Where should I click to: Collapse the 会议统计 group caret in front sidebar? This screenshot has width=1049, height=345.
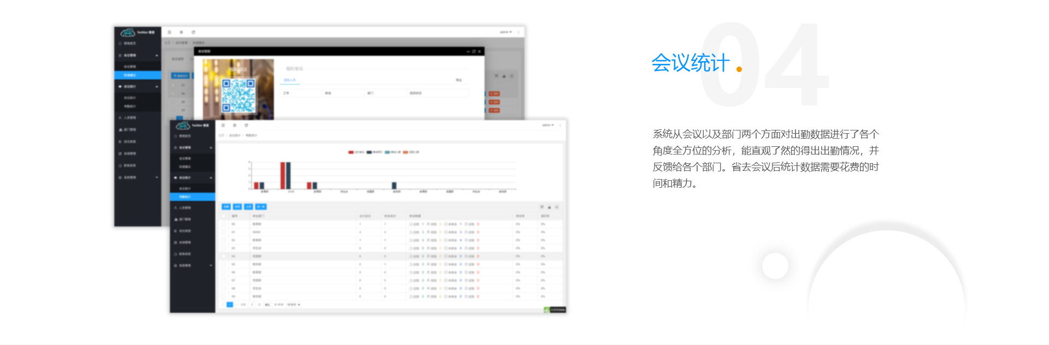coord(211,178)
